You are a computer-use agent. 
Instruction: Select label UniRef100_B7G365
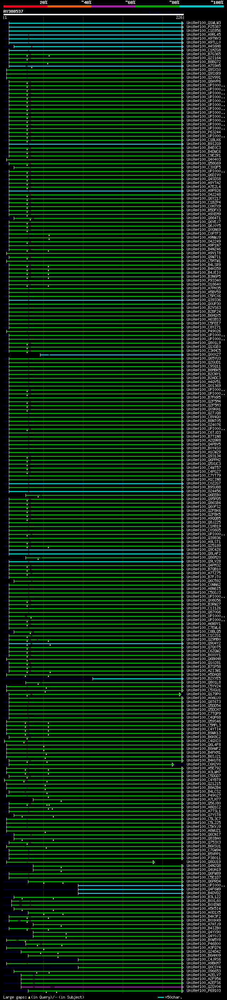coord(204,54)
